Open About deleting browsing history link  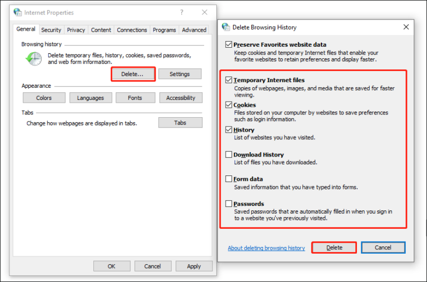266,248
